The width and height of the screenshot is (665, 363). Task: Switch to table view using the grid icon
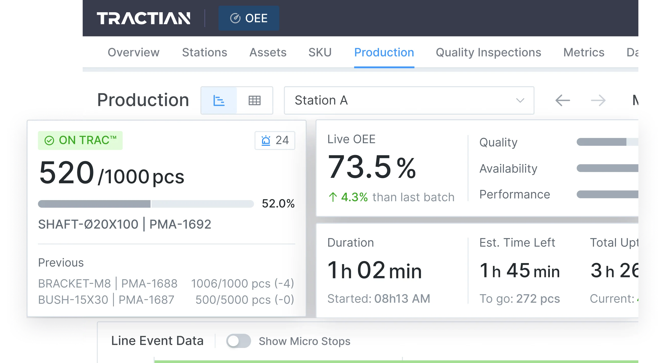click(x=255, y=100)
